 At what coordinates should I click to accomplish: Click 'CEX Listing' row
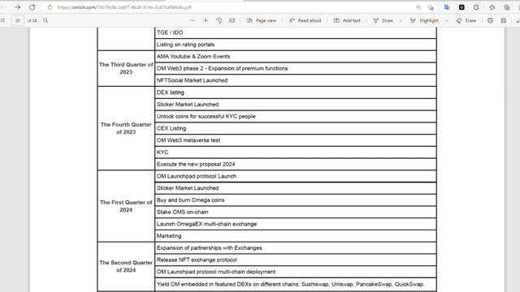[x=296, y=128]
